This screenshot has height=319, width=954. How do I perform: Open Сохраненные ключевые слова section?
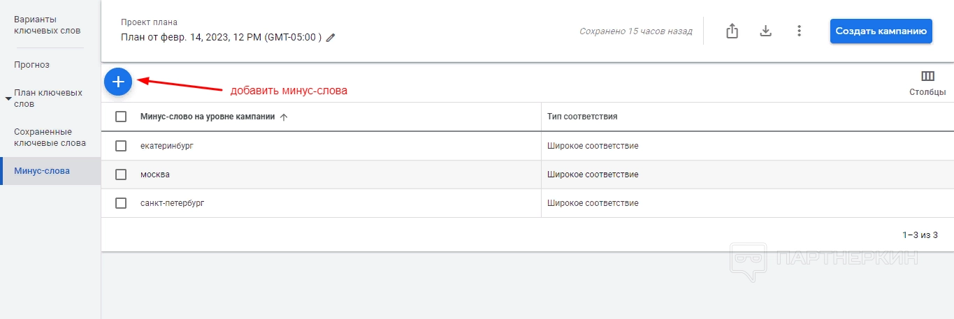[50, 138]
